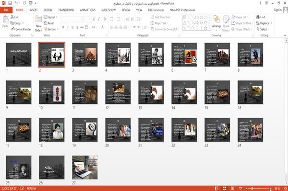Viewport: 288px width, 191px height.
Task: Expand the Select dropdown in Editing
Action: tap(263, 29)
